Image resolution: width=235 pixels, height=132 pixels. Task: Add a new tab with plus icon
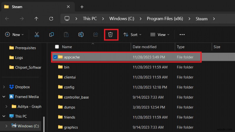point(82,7)
